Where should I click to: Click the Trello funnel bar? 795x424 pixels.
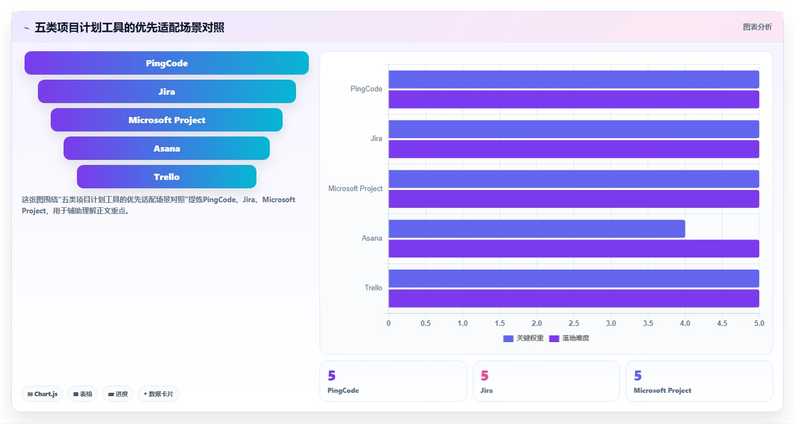click(167, 177)
